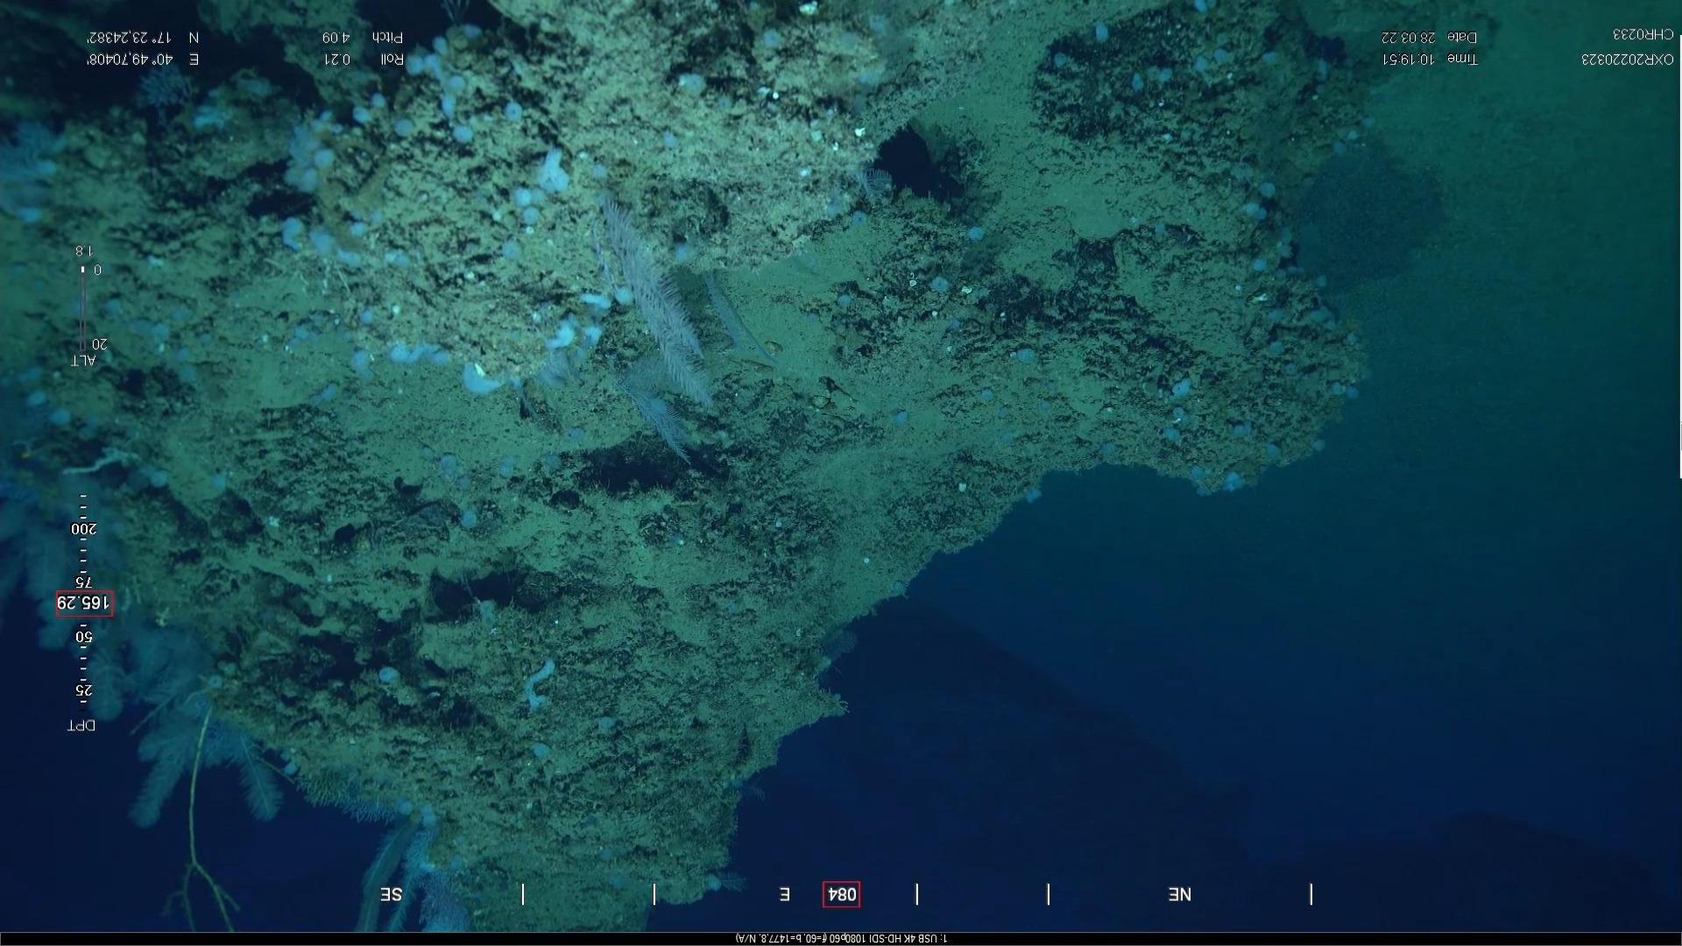
Task: Click the dive ID 'CHR0233'
Action: pyautogui.click(x=1643, y=34)
